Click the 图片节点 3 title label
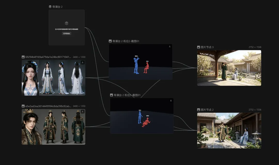Image resolution: width=279 pixels, height=165 pixels. 207,47
